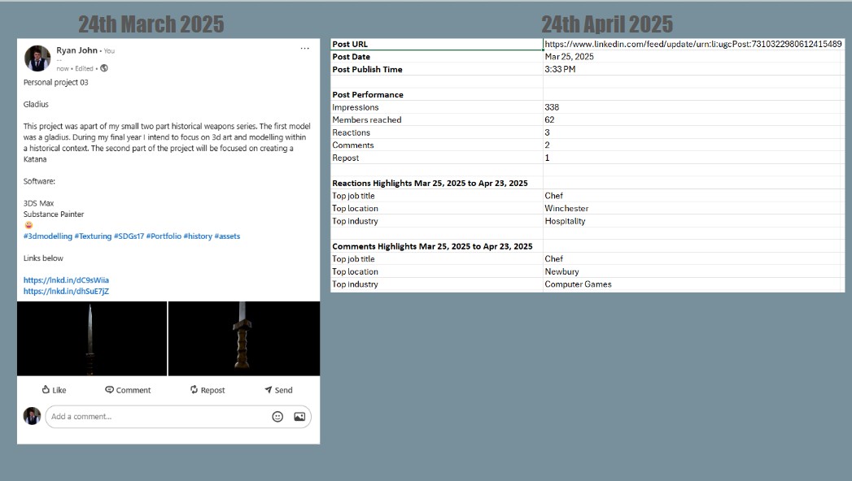Click the Send button label

283,390
